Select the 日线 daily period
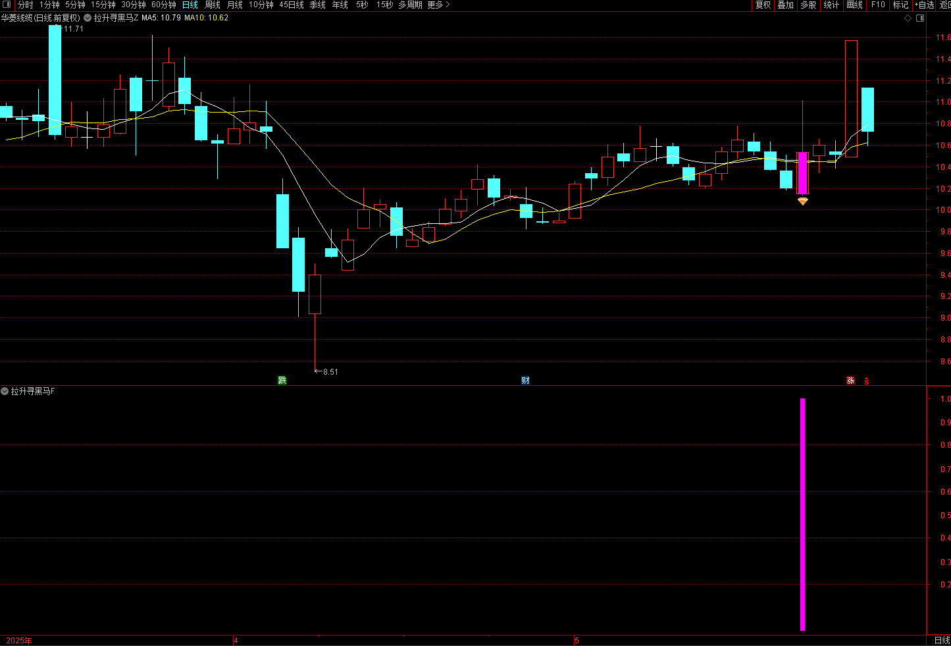 tap(190, 5)
